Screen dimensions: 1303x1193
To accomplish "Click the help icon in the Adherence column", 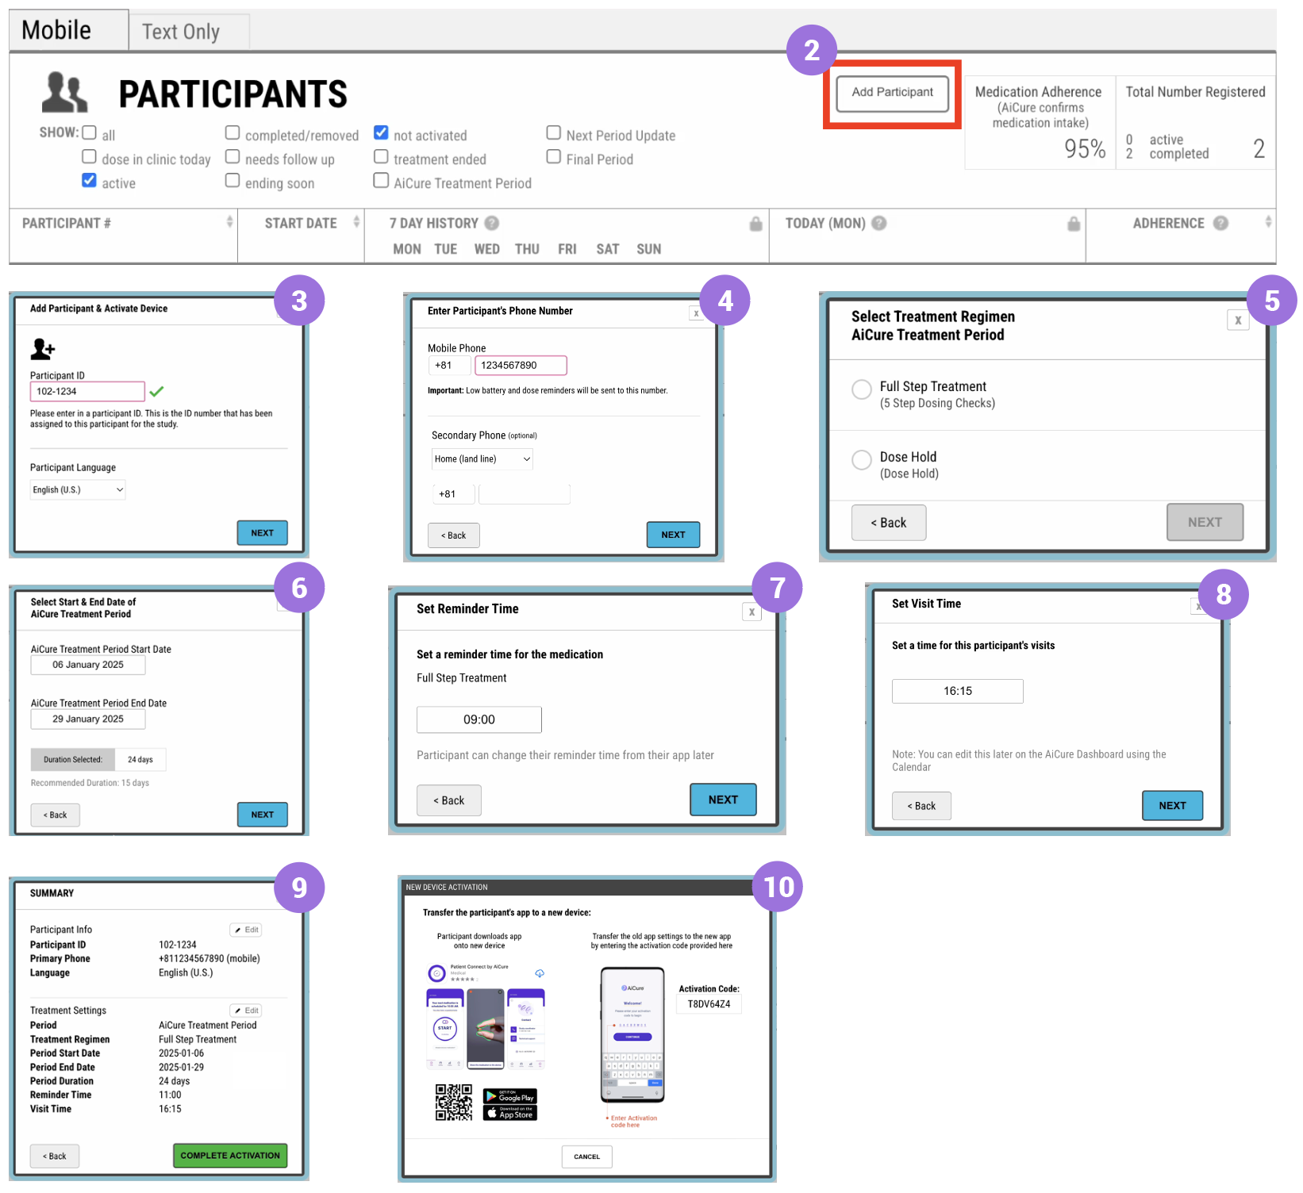I will (1220, 223).
